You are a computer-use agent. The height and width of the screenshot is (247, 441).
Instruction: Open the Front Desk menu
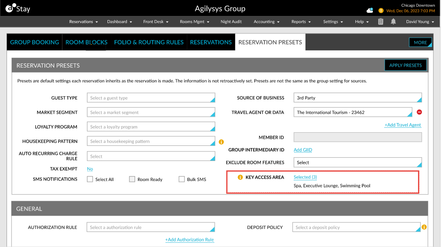[x=156, y=22]
